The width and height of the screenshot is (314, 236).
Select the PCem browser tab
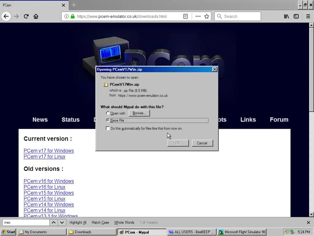pyautogui.click(x=34, y=5)
